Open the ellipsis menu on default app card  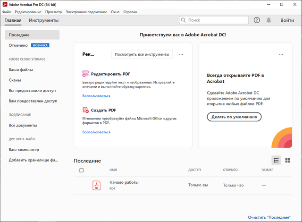[x=281, y=54]
